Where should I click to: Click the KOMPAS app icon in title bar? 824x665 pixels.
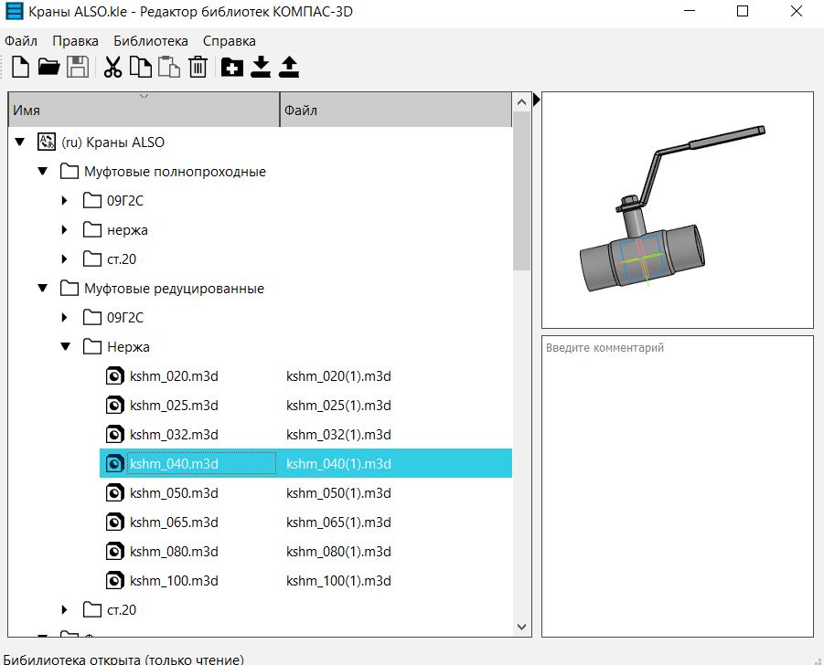click(15, 11)
